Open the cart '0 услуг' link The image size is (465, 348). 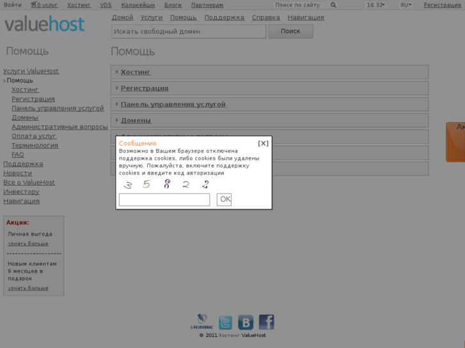[x=45, y=5]
